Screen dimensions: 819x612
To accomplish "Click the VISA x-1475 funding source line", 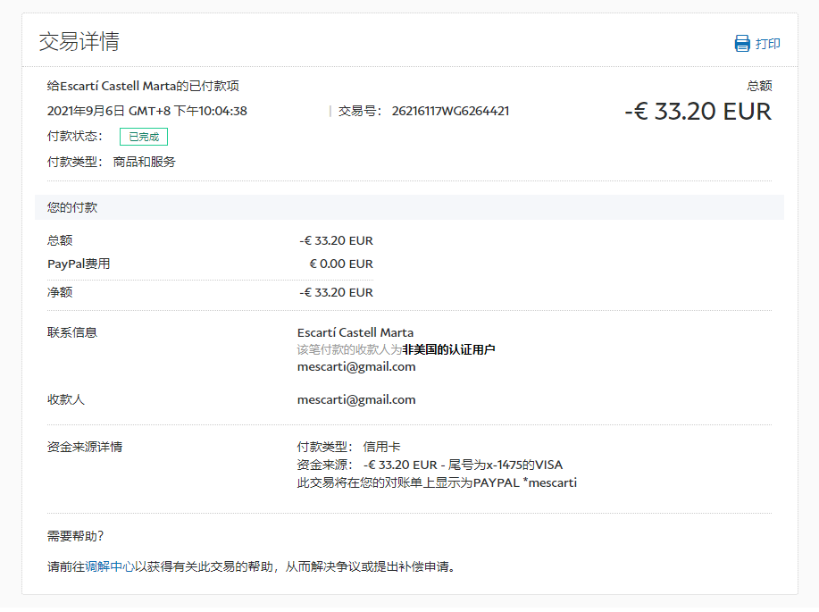I will click(x=463, y=465).
